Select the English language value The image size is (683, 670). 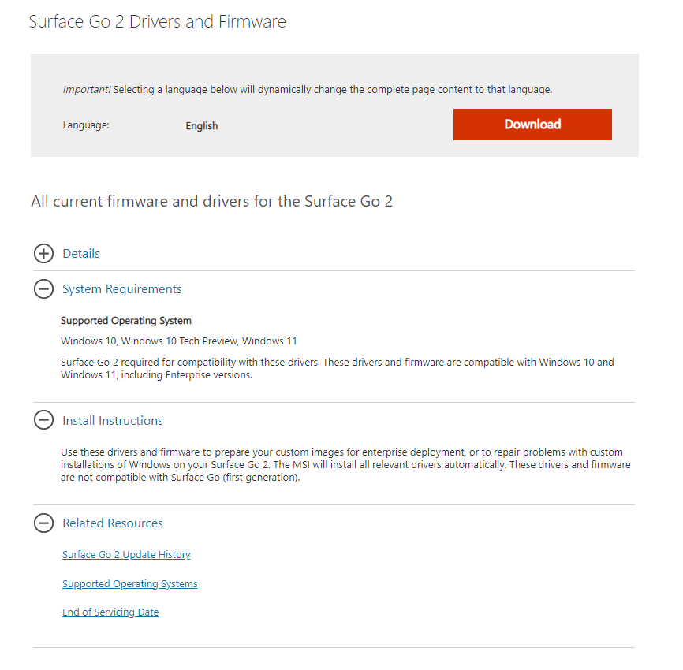tap(202, 126)
